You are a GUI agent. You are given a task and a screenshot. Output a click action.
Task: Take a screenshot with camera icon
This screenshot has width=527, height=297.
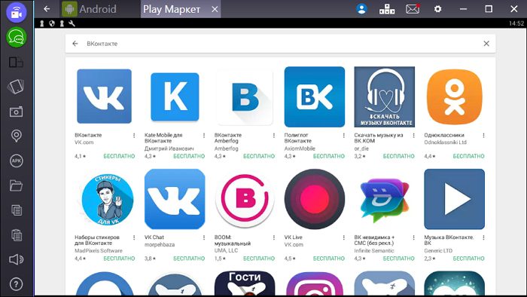click(x=16, y=112)
